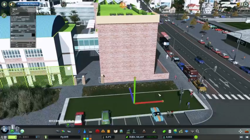Open the dropdown button at panel bottom-left
This screenshot has height=140, width=250.
pyautogui.click(x=17, y=46)
